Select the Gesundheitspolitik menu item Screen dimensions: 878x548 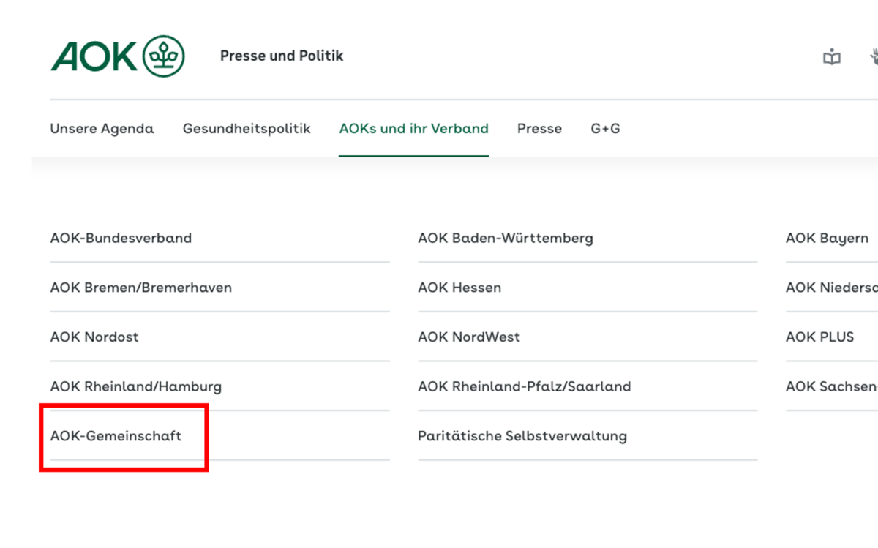click(247, 129)
